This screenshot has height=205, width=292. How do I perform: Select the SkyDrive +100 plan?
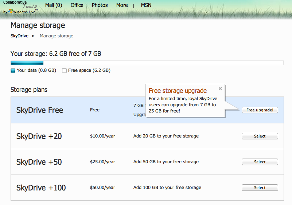tap(260, 188)
